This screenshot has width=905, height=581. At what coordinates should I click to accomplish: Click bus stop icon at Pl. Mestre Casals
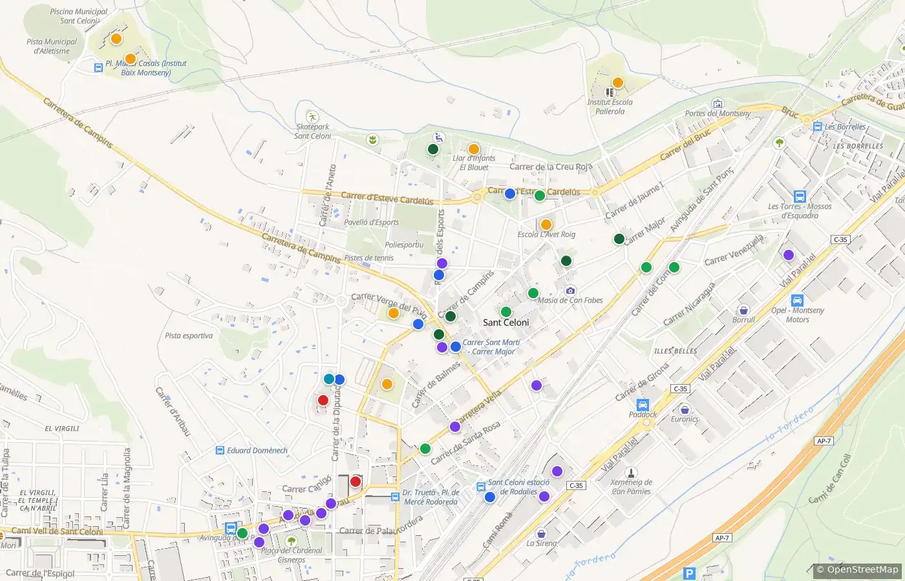tap(98, 67)
